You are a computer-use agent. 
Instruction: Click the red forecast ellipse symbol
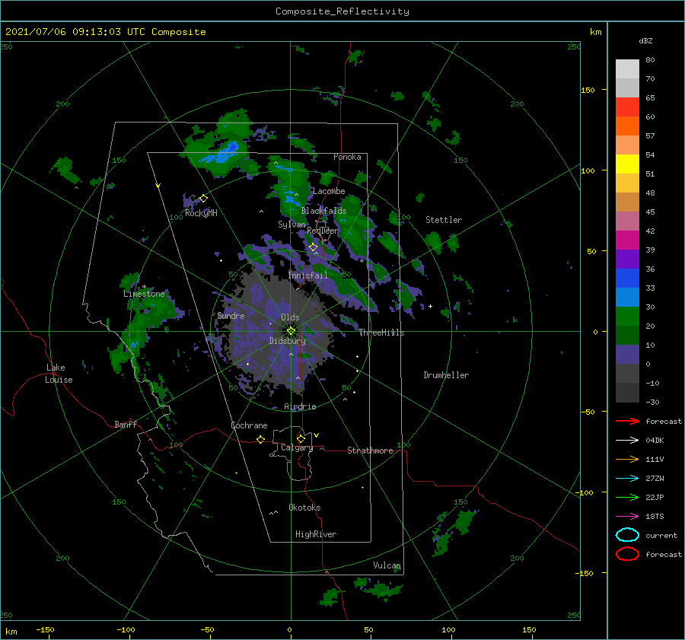point(627,554)
